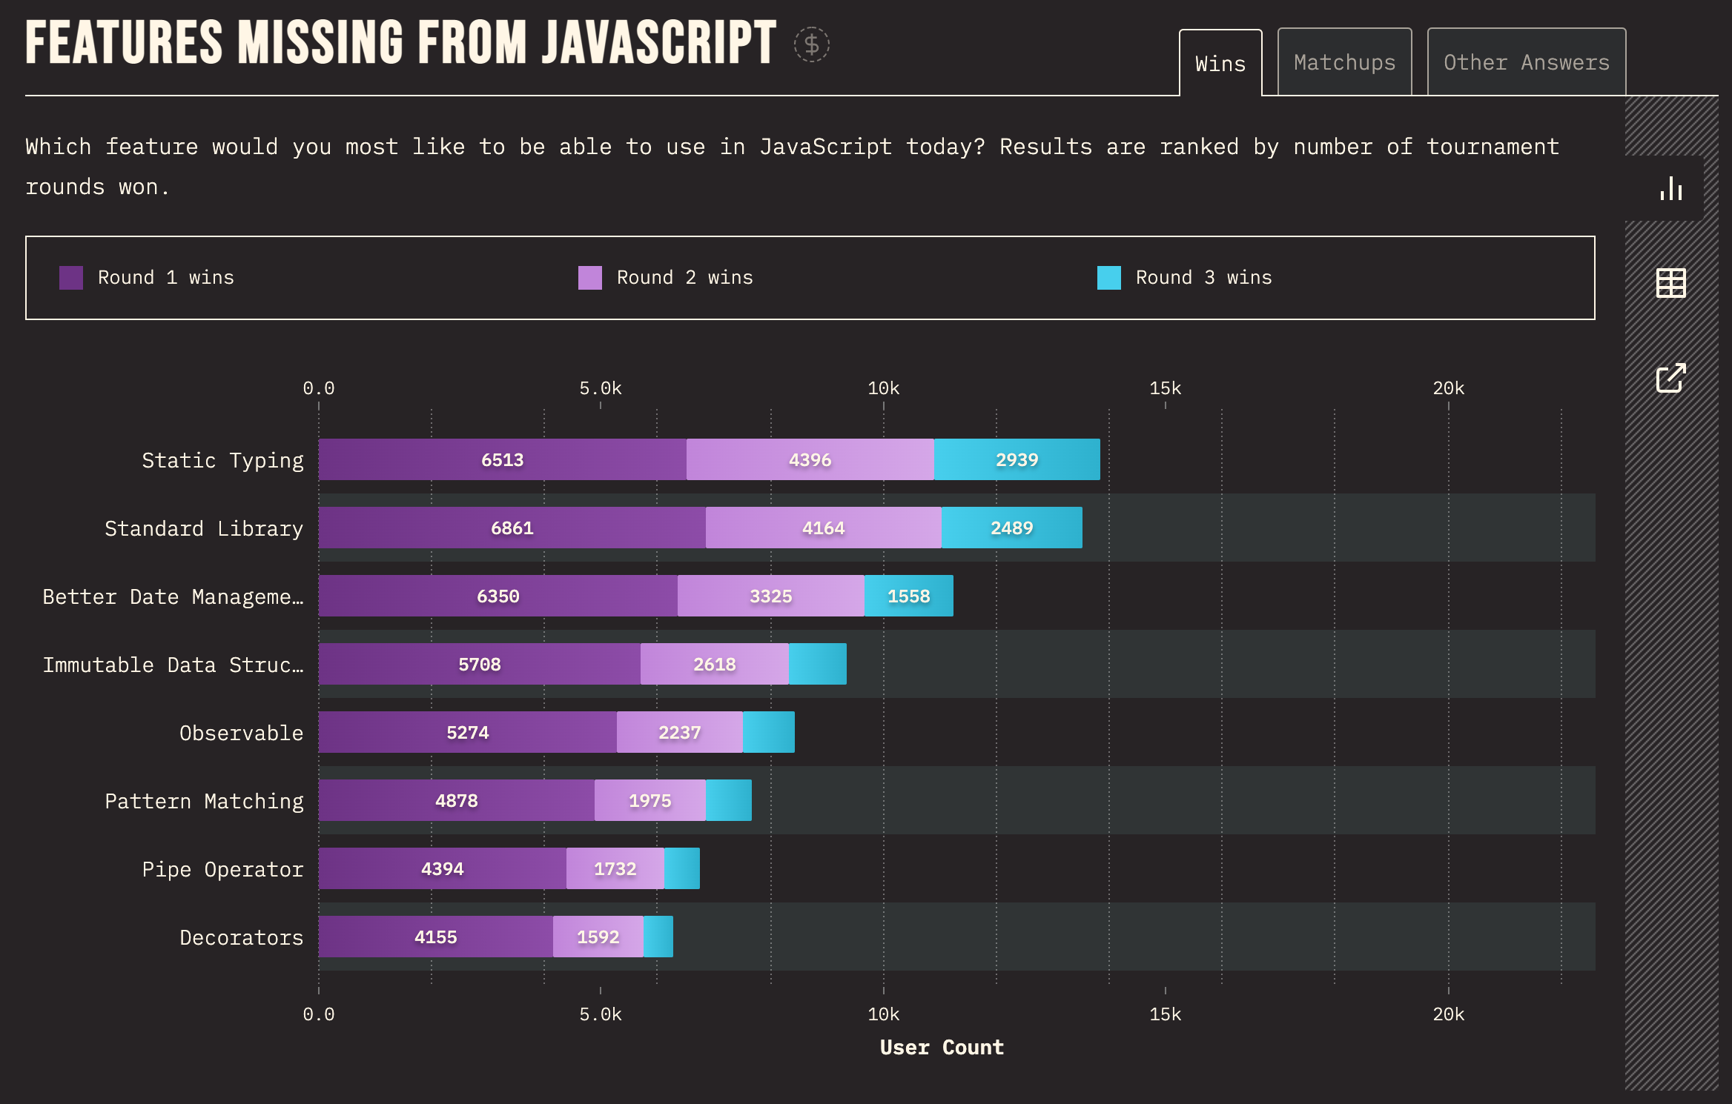
Task: Toggle the Round 1 wins legend swatch
Action: click(71, 278)
